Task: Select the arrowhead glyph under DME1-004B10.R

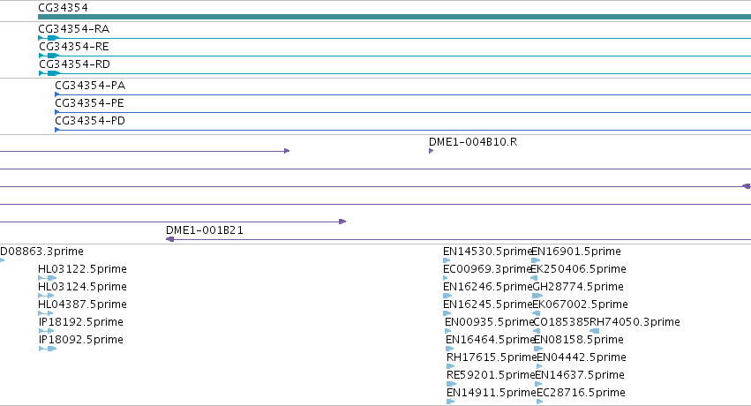Action: click(x=431, y=151)
